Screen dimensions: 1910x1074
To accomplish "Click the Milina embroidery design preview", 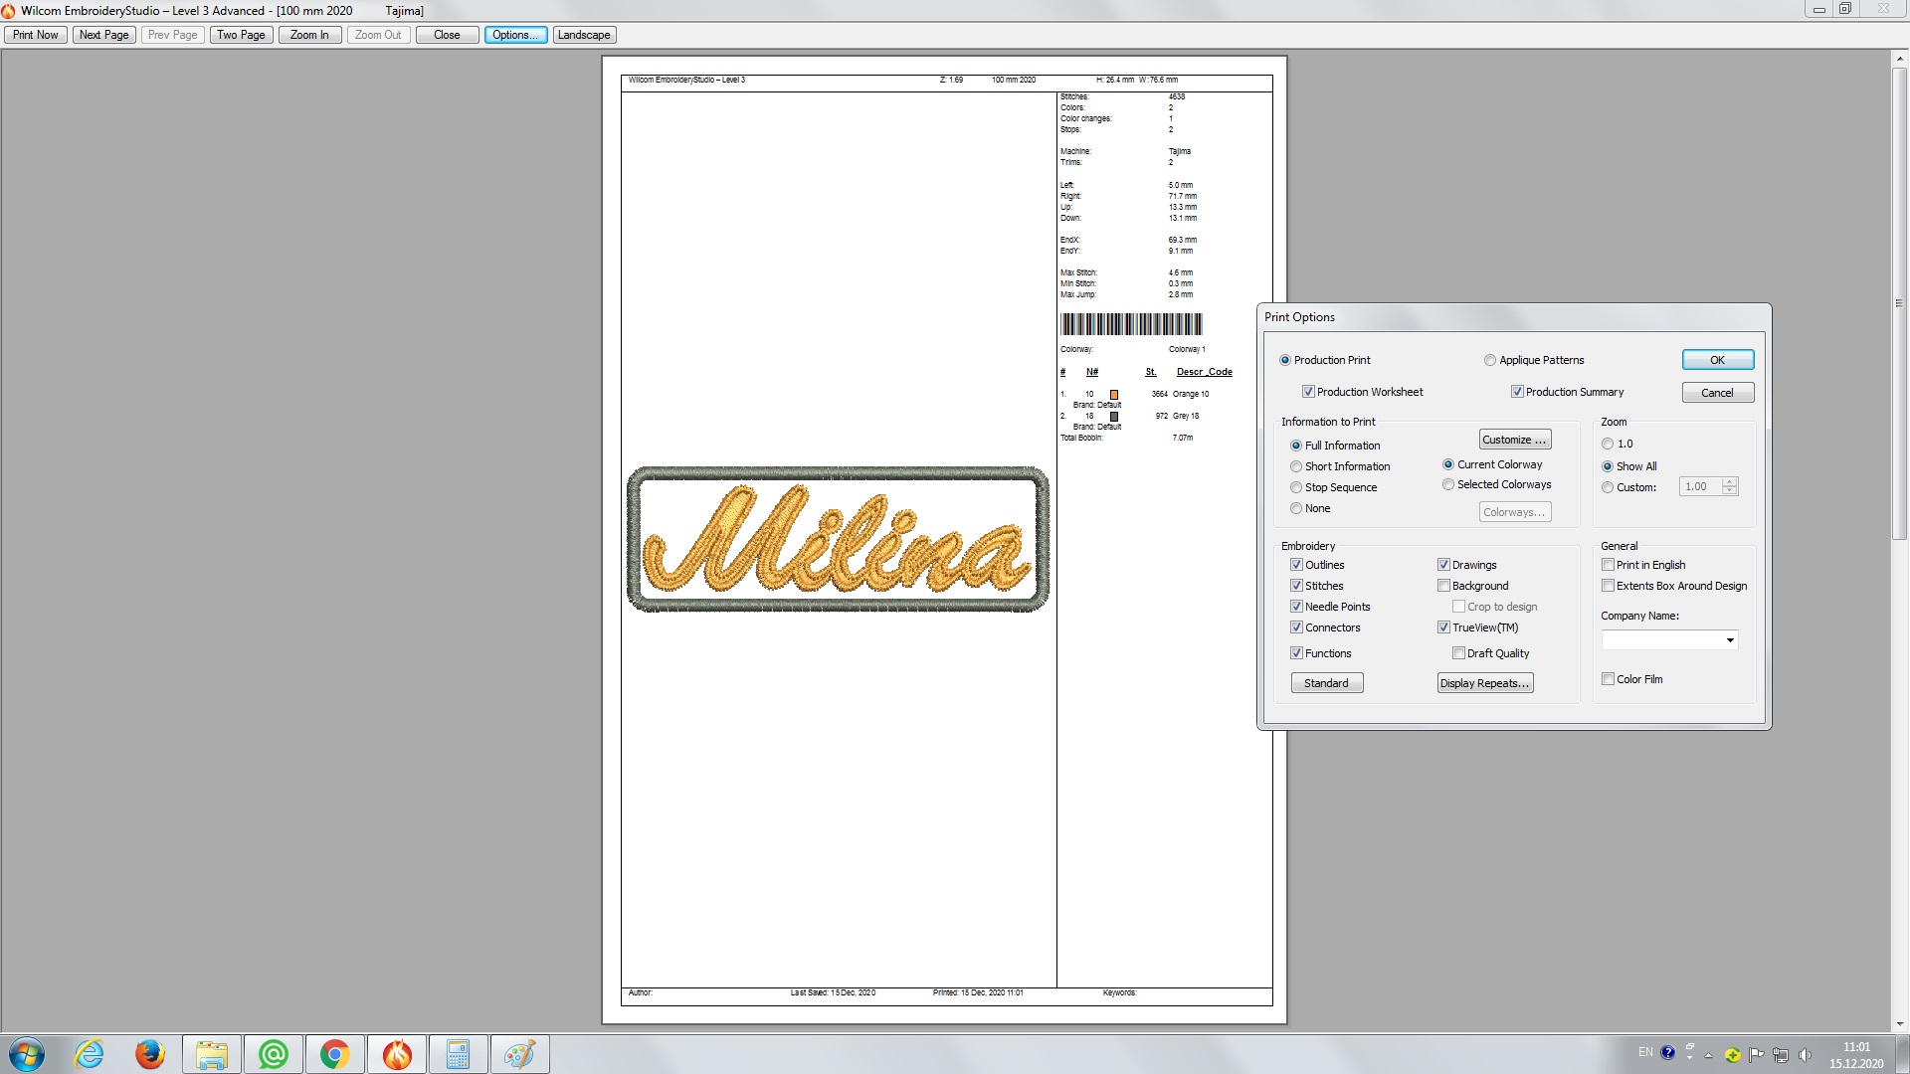I will coord(838,539).
